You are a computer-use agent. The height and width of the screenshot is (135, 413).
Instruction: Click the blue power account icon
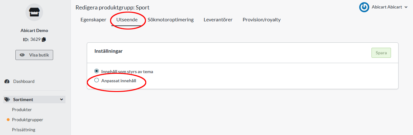coord(364,7)
